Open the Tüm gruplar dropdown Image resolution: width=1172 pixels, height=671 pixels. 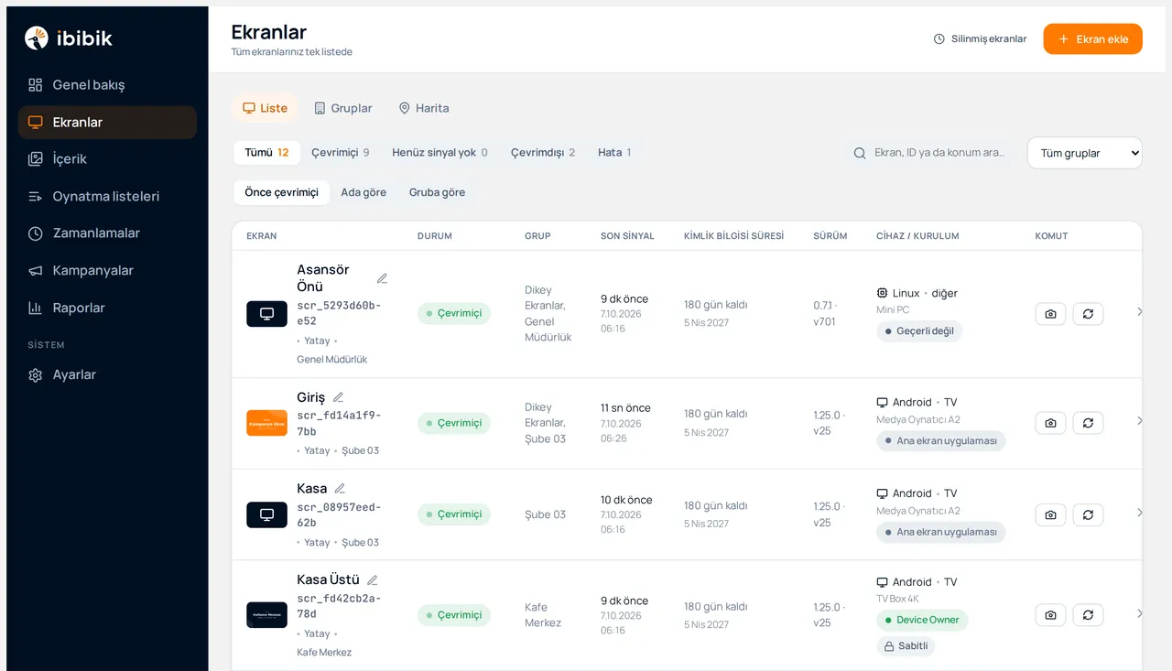pos(1085,153)
